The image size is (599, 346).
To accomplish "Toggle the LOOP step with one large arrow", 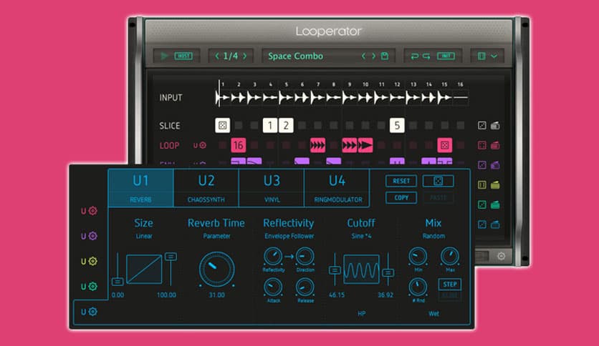I will point(365,145).
